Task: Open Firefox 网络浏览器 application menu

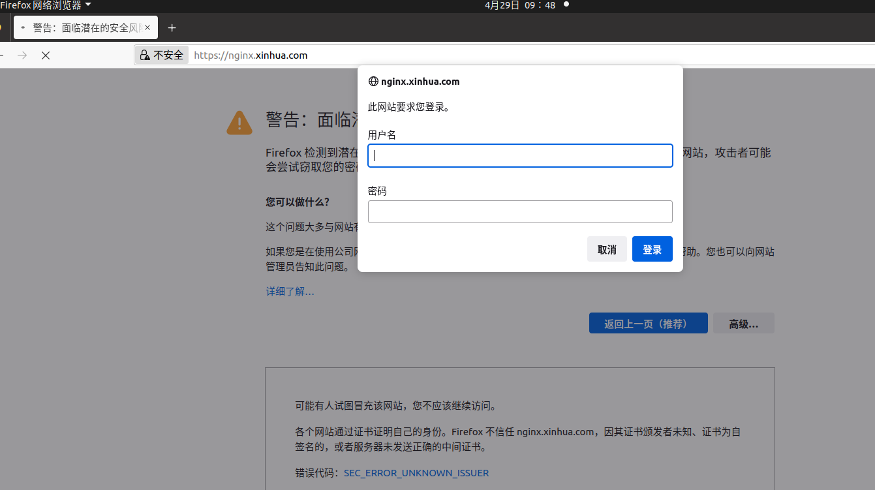Action: click(46, 5)
